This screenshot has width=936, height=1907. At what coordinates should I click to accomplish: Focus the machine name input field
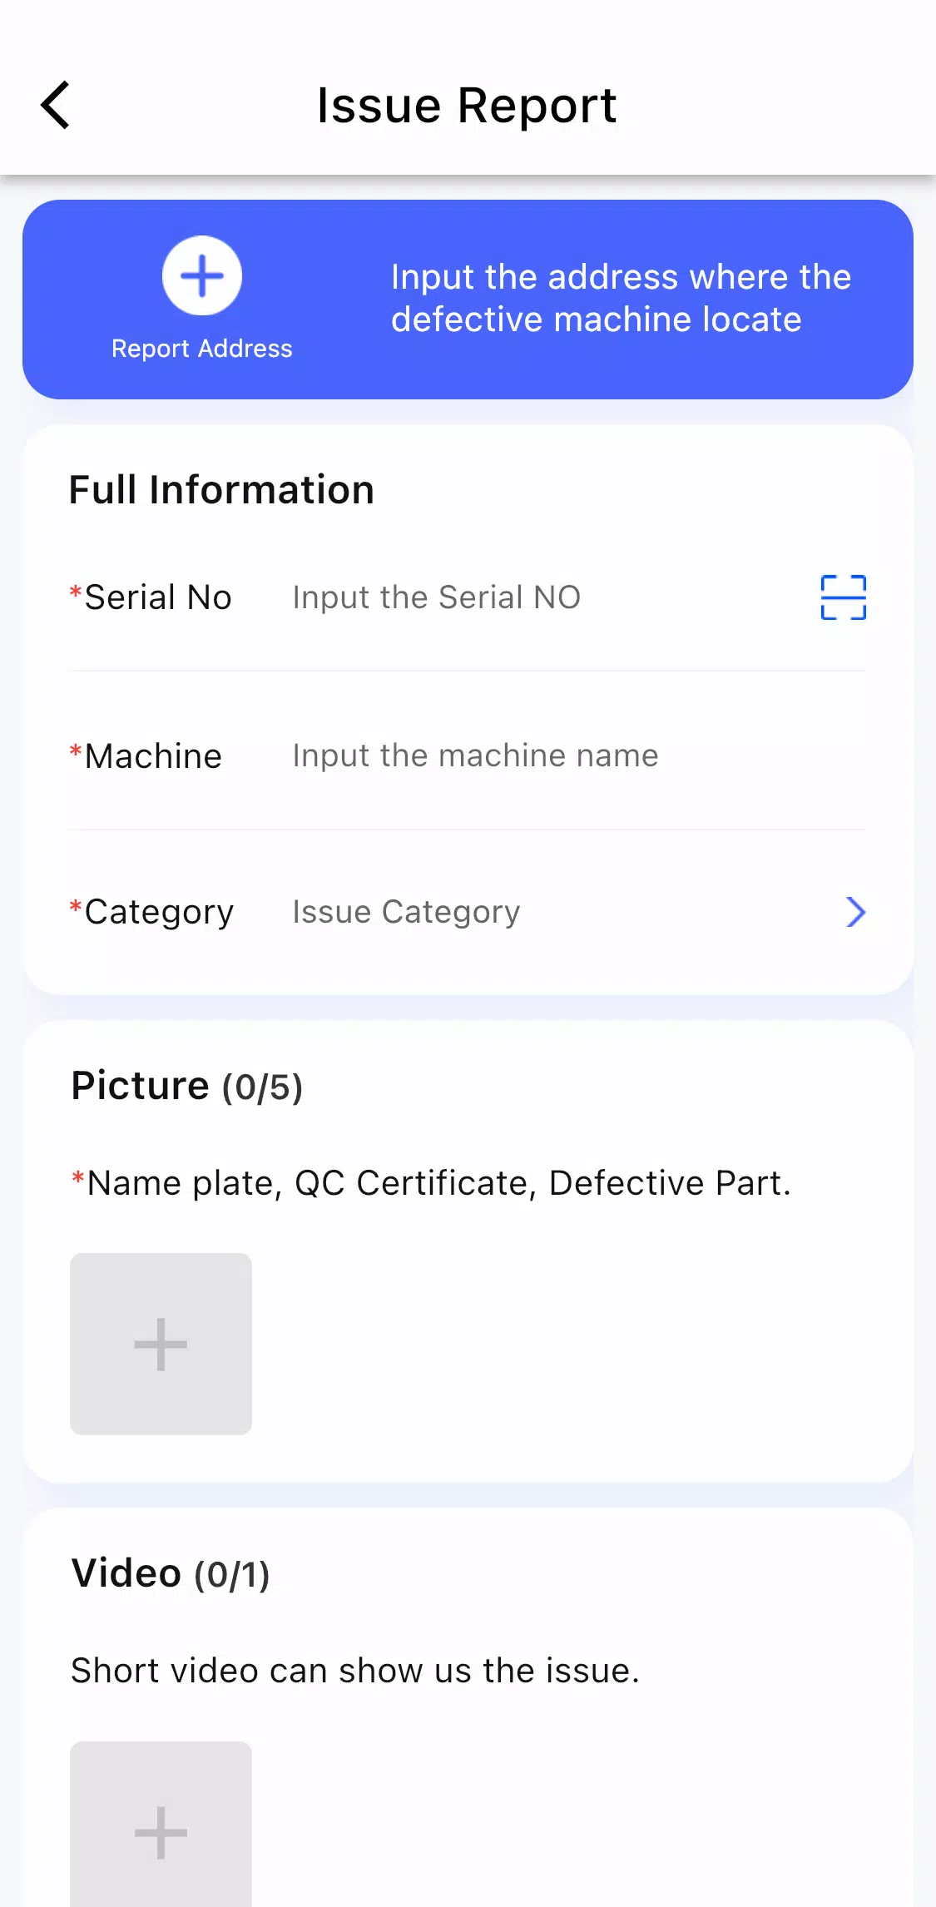click(578, 755)
